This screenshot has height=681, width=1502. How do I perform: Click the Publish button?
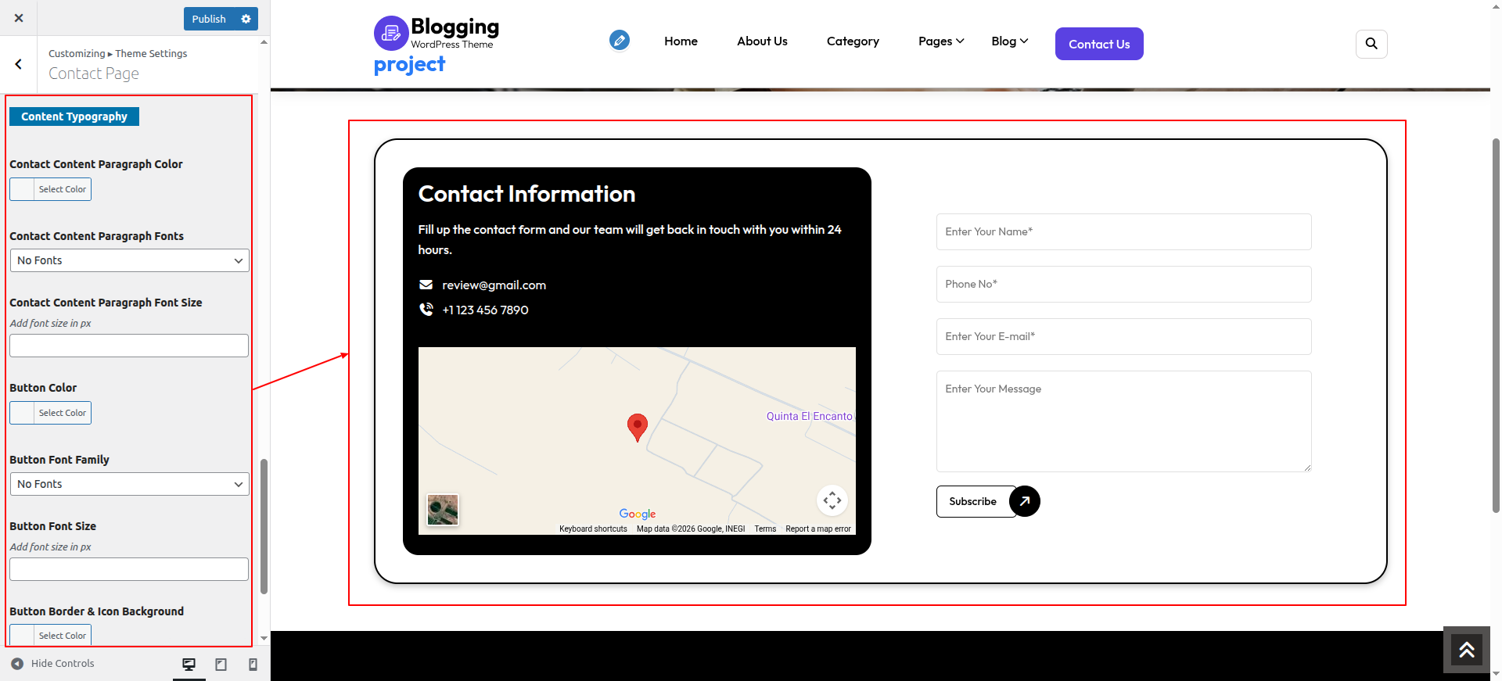pyautogui.click(x=209, y=19)
